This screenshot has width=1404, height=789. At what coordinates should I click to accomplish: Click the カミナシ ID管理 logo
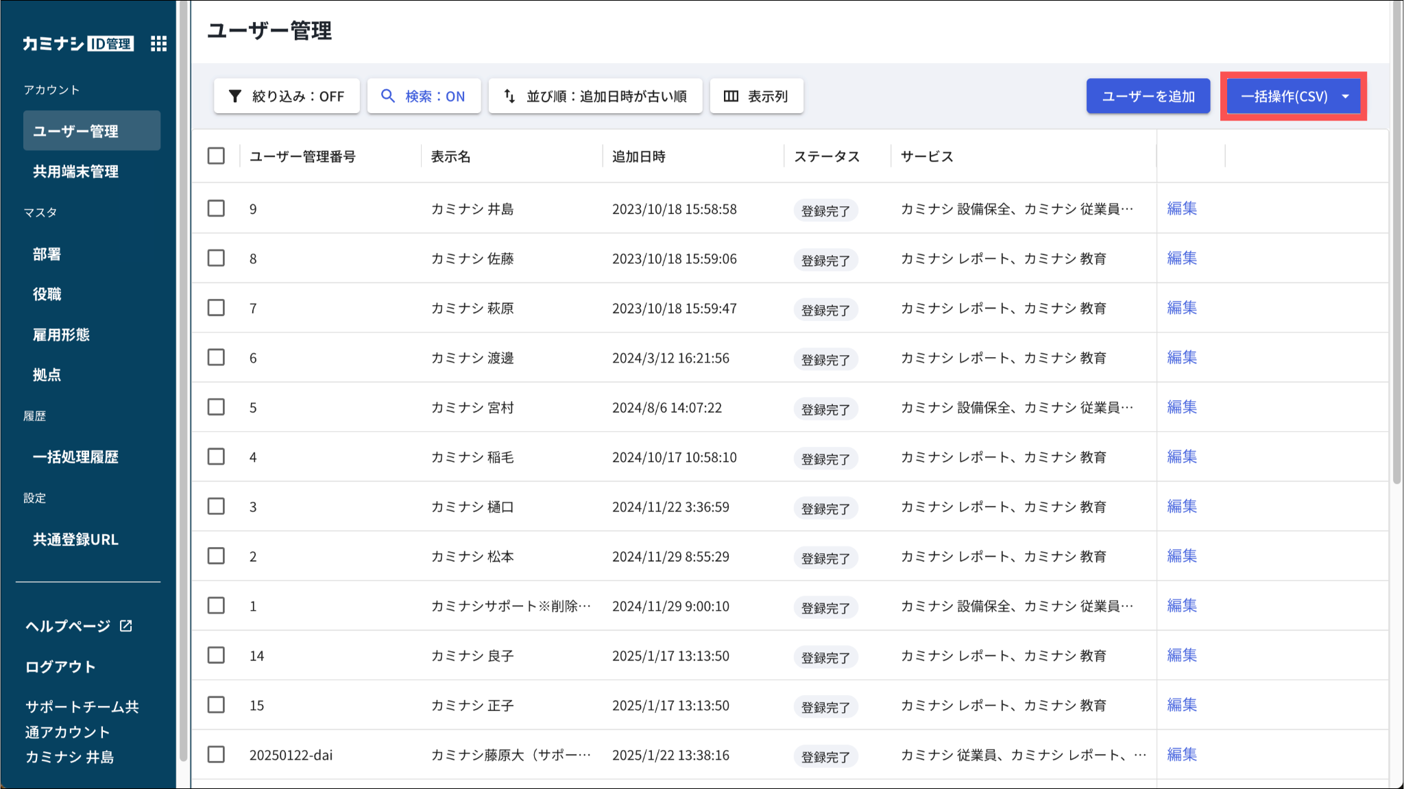(77, 44)
